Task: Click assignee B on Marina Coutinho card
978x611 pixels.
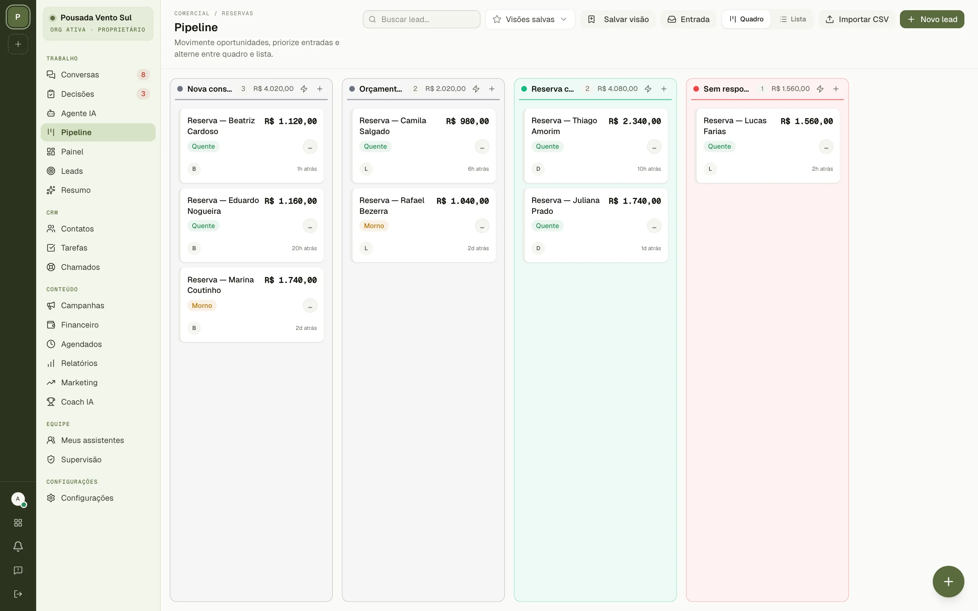Action: (194, 328)
